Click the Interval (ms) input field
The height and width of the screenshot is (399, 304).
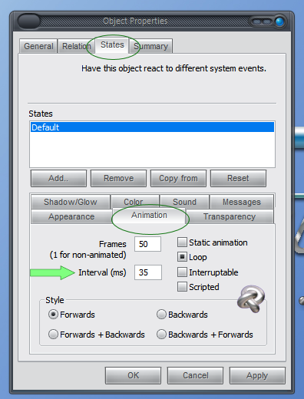point(148,272)
